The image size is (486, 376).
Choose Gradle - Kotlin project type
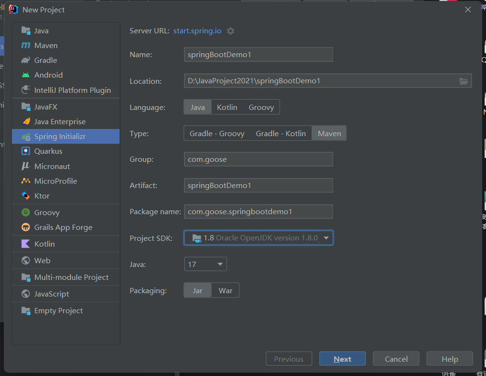[x=281, y=133]
